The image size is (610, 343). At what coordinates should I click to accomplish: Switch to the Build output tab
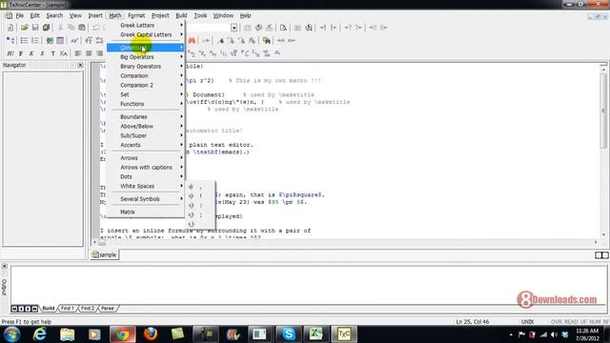pos(49,309)
